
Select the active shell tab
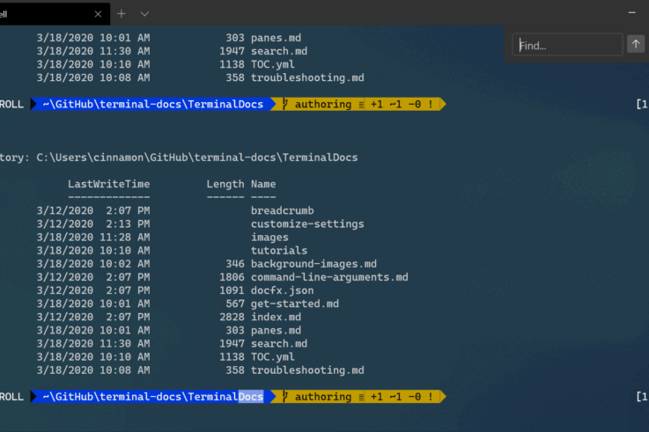55,14
